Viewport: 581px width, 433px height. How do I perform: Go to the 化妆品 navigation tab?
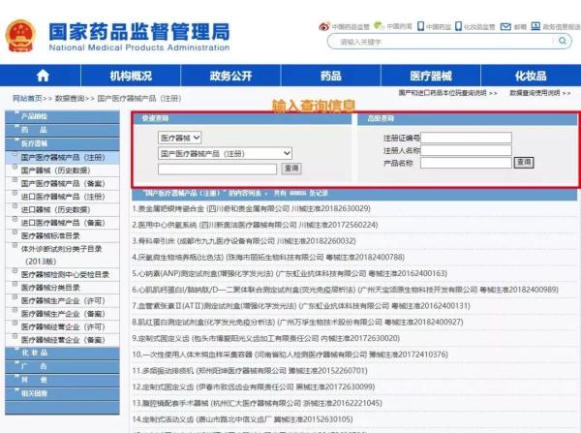pos(530,76)
